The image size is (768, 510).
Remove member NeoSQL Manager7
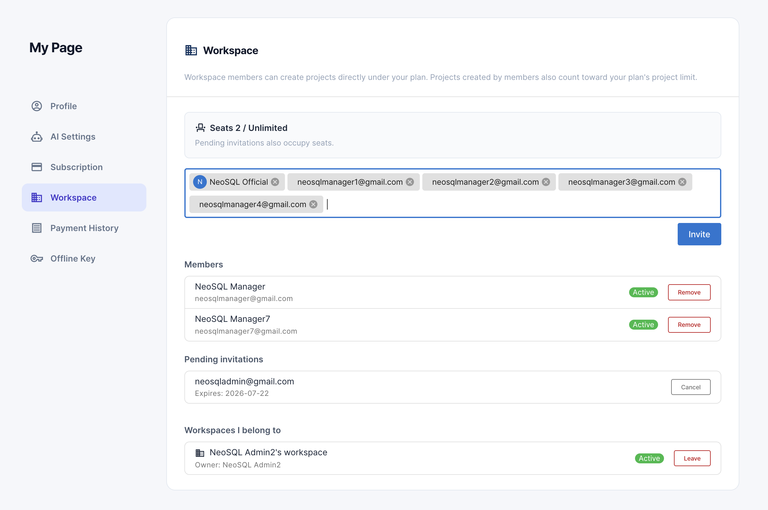pyautogui.click(x=689, y=325)
